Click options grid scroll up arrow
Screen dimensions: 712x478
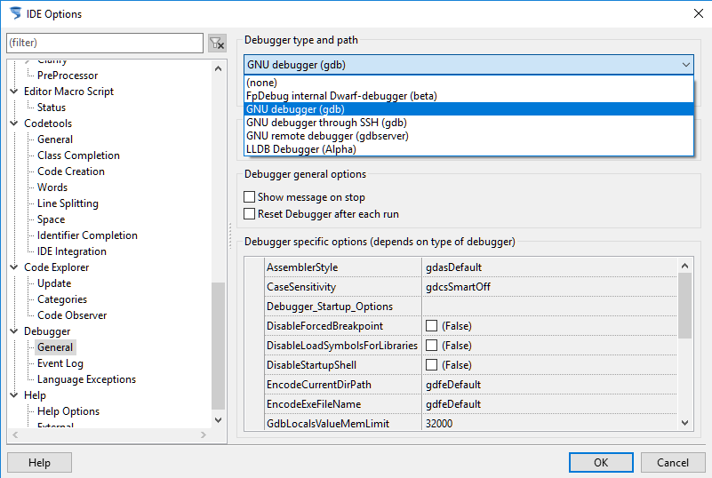click(684, 266)
